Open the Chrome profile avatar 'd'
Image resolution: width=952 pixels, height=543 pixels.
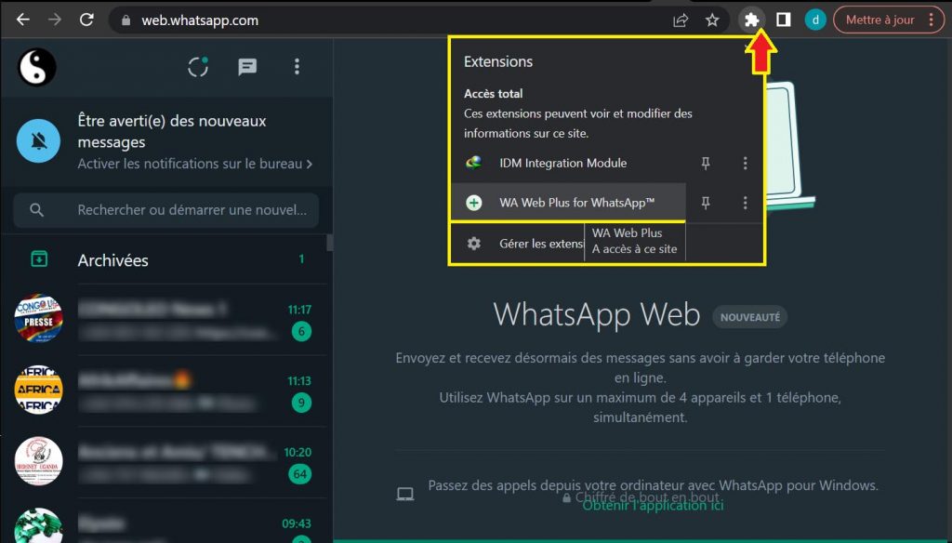(x=815, y=20)
